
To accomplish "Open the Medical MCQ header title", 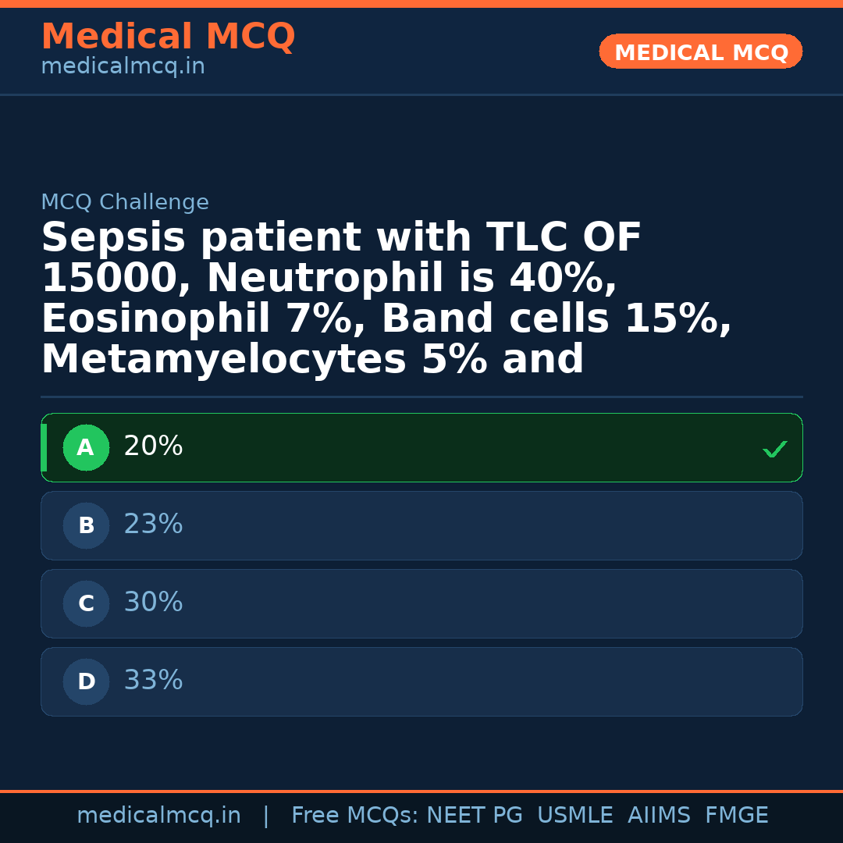I will tap(168, 37).
